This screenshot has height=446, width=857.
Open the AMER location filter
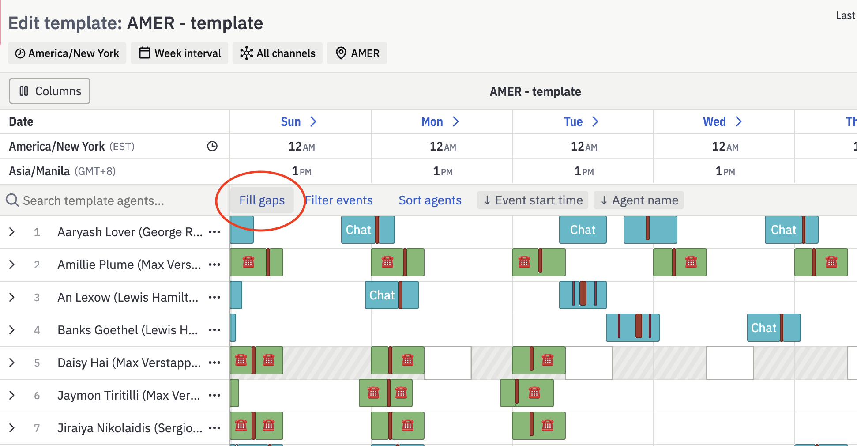coord(357,53)
